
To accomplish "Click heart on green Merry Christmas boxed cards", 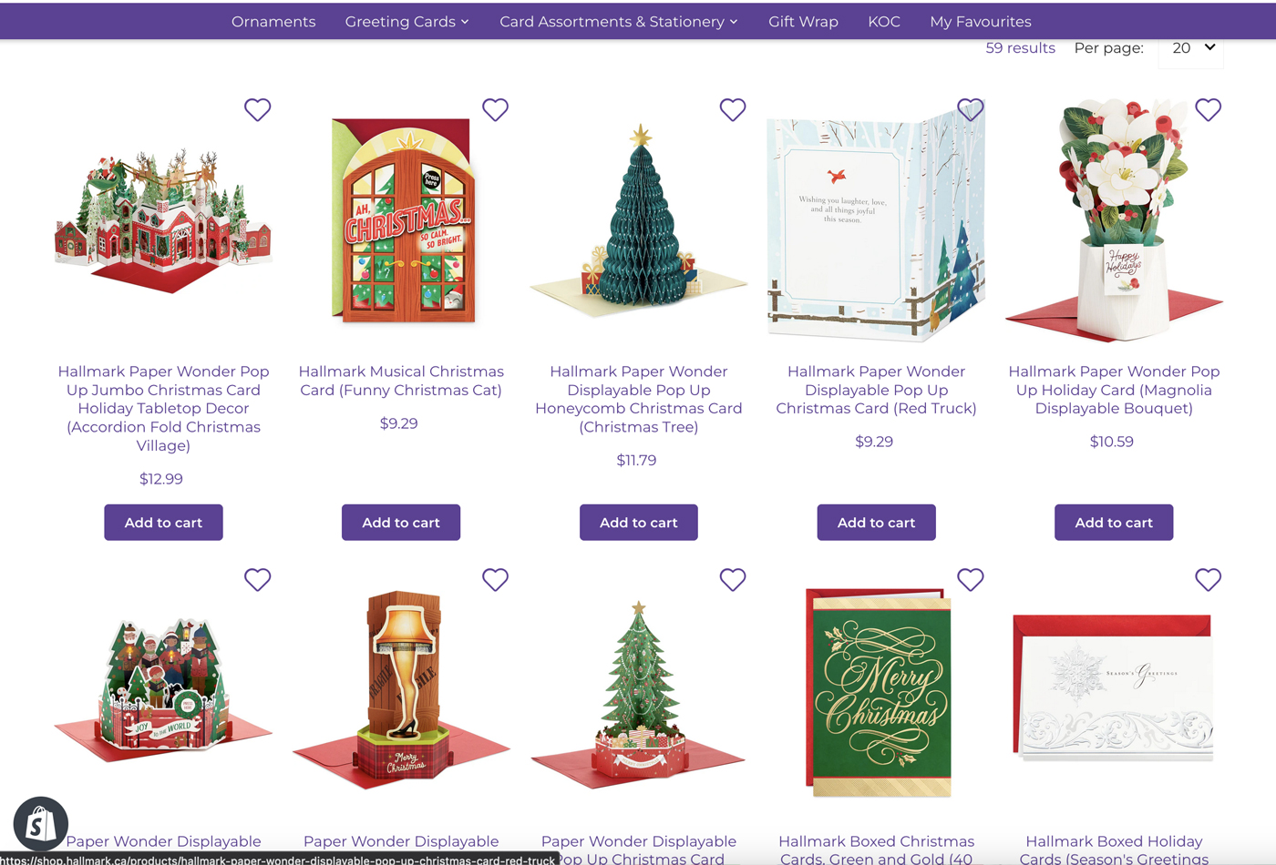I will coord(971,579).
